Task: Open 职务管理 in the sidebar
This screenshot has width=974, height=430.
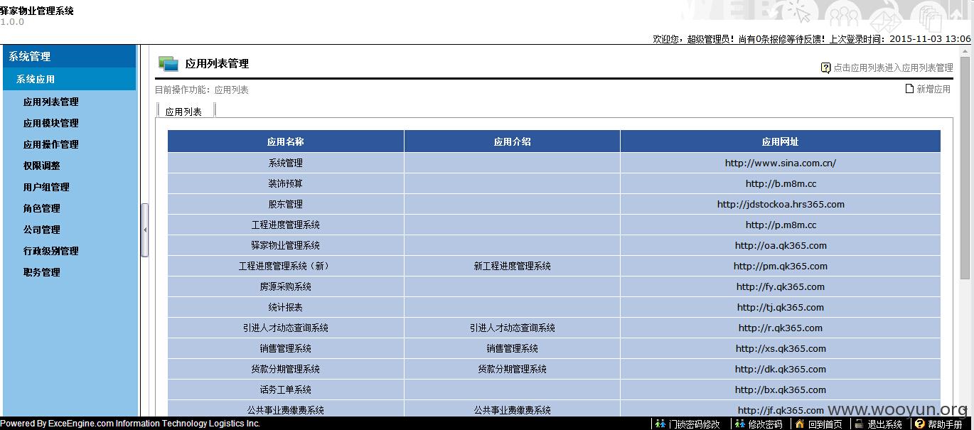Action: tap(42, 272)
